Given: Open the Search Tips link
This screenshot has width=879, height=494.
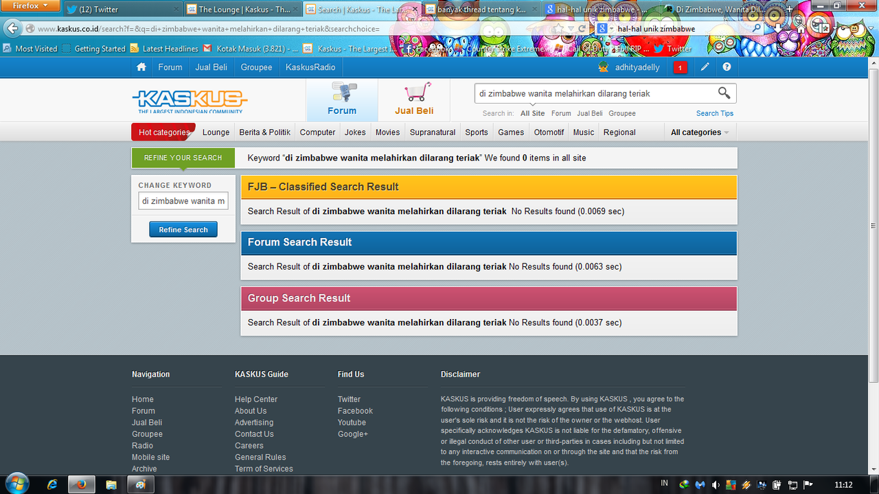Looking at the screenshot, I should click(715, 113).
